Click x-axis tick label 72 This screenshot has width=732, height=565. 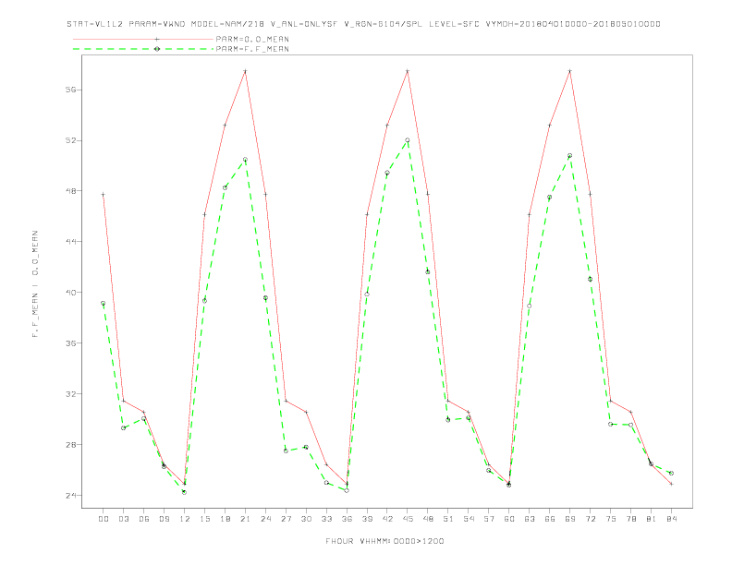click(x=590, y=519)
